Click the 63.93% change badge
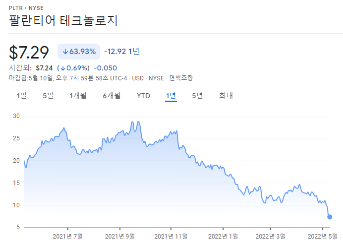This screenshot has height=247, width=343. tap(79, 52)
